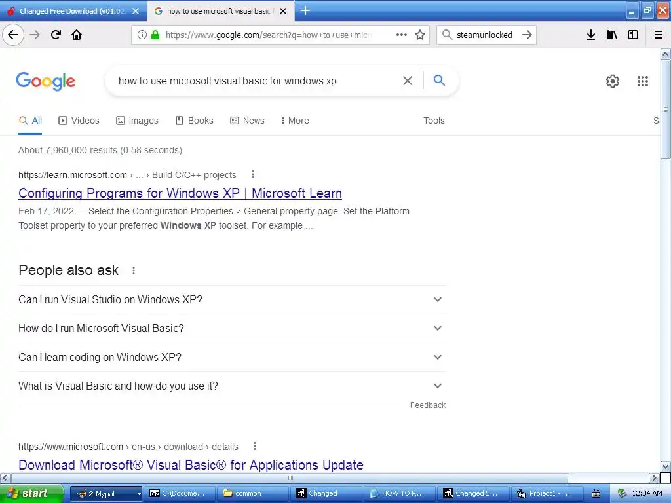Click the forward navigation arrow
This screenshot has width=671, height=503.
tap(35, 35)
